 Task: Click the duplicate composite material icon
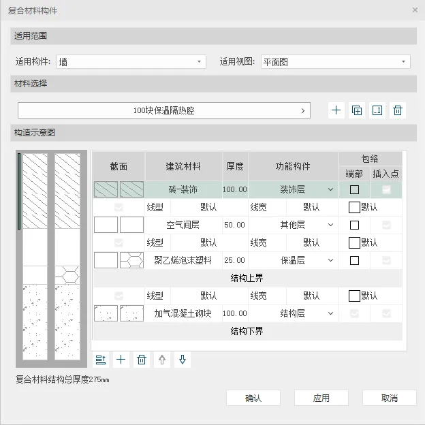coord(357,110)
